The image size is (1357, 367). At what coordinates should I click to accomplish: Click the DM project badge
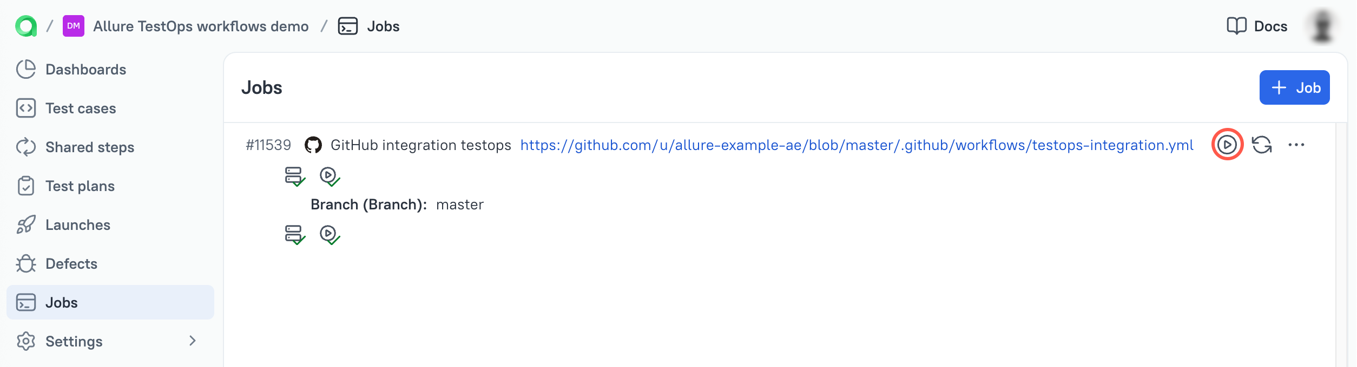tap(74, 26)
